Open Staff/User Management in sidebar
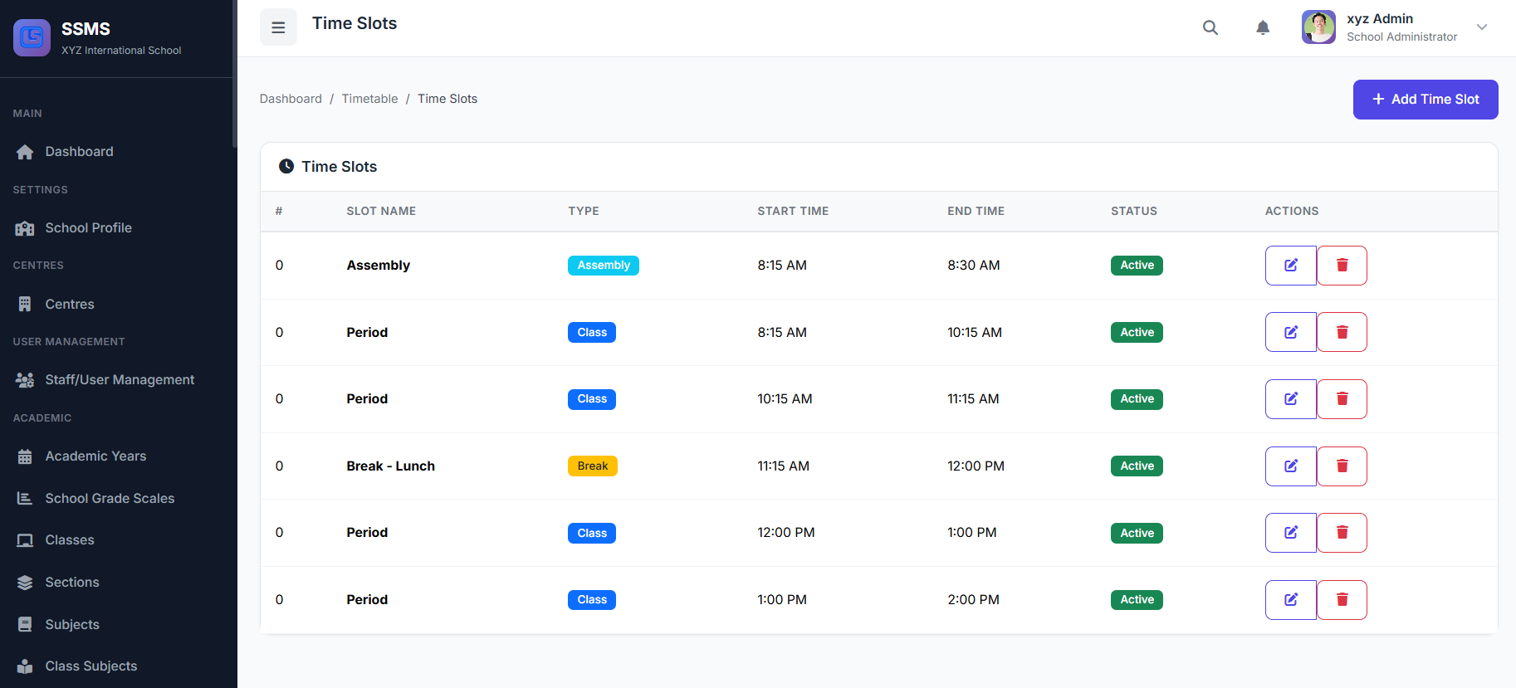This screenshot has width=1516, height=688. click(120, 380)
